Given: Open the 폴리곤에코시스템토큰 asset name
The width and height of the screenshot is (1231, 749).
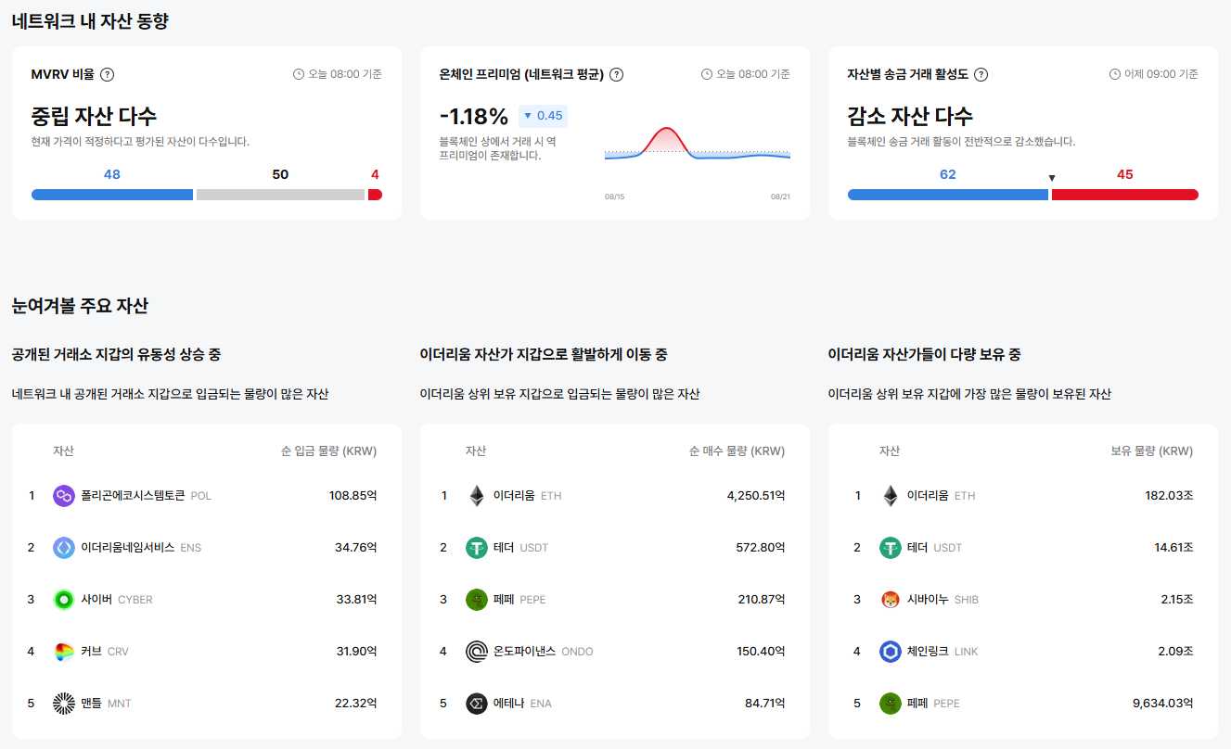Looking at the screenshot, I should coord(133,496).
